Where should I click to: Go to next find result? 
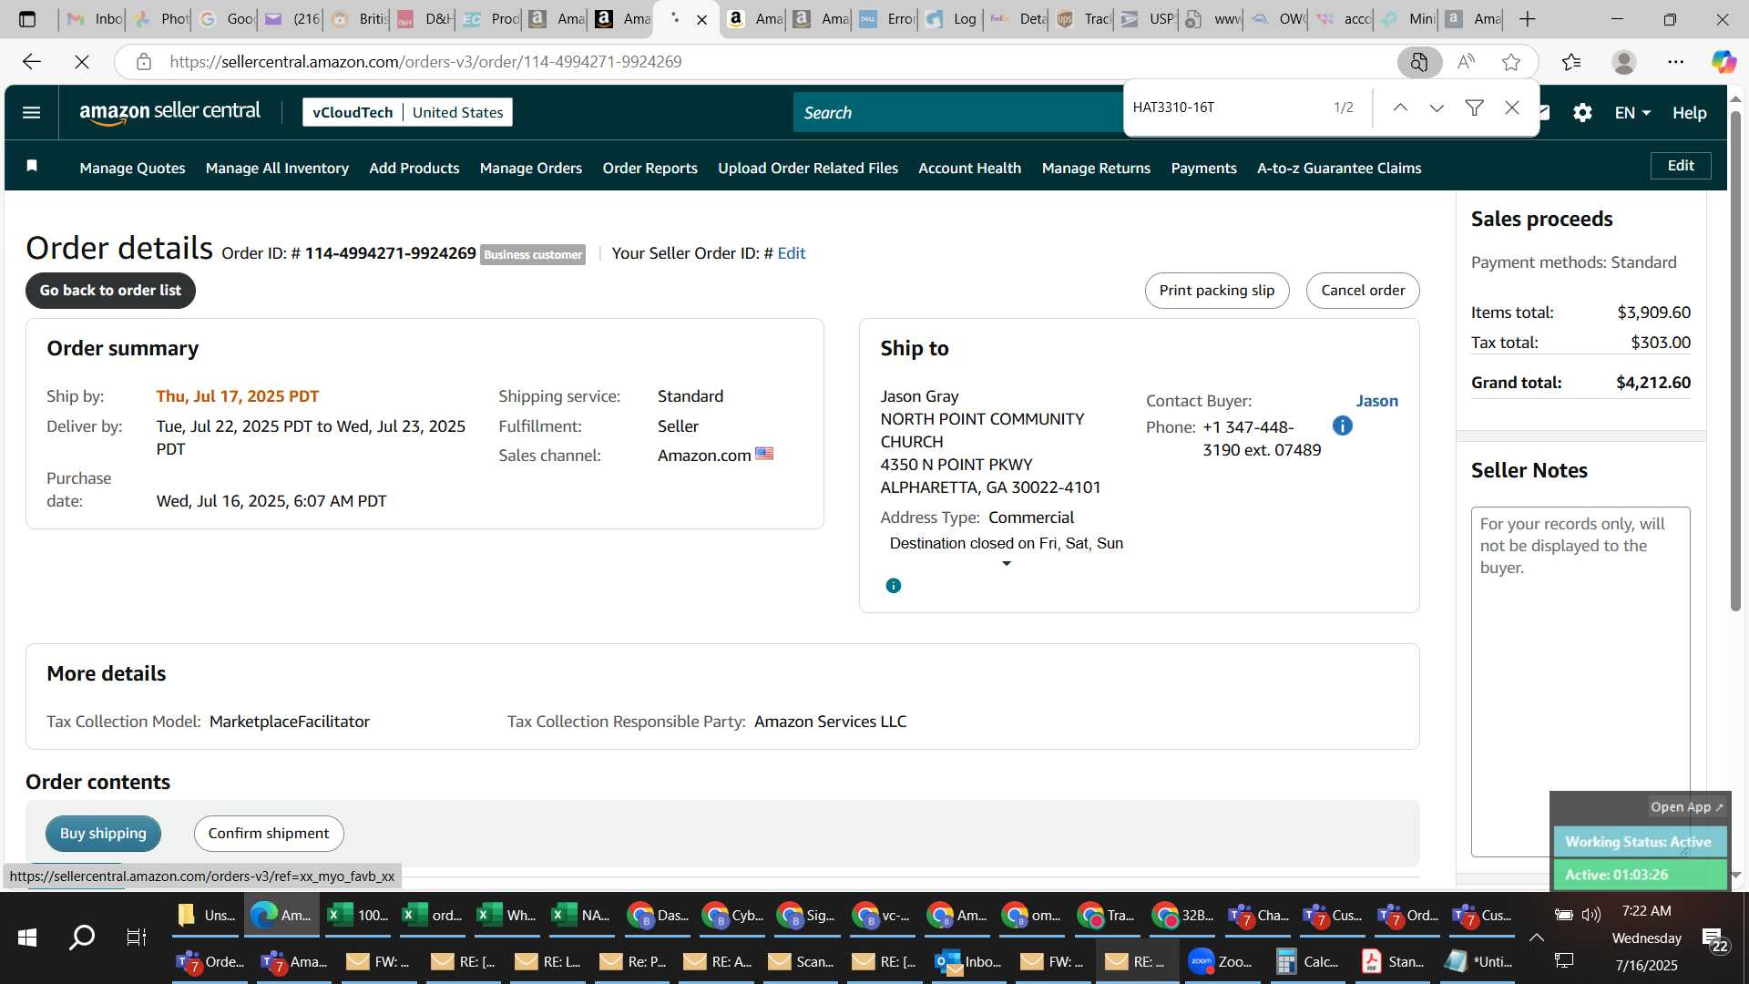coord(1437,108)
